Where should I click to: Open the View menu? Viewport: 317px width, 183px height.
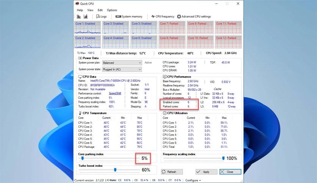[x=90, y=10]
